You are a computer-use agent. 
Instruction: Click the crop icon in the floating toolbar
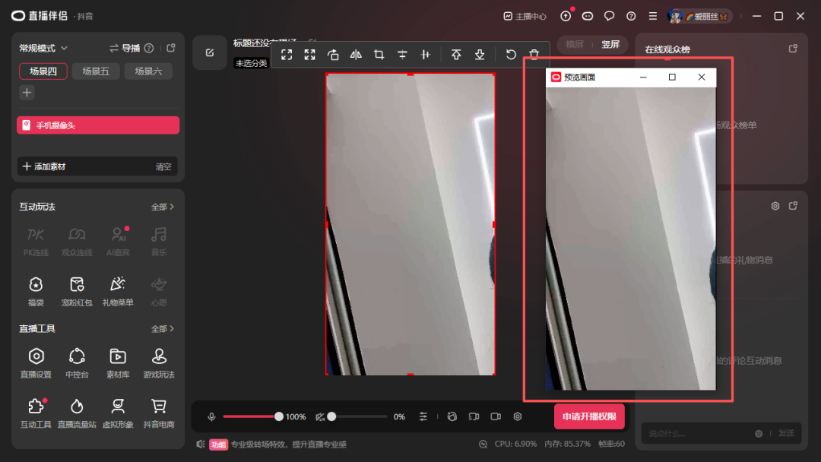[379, 55]
